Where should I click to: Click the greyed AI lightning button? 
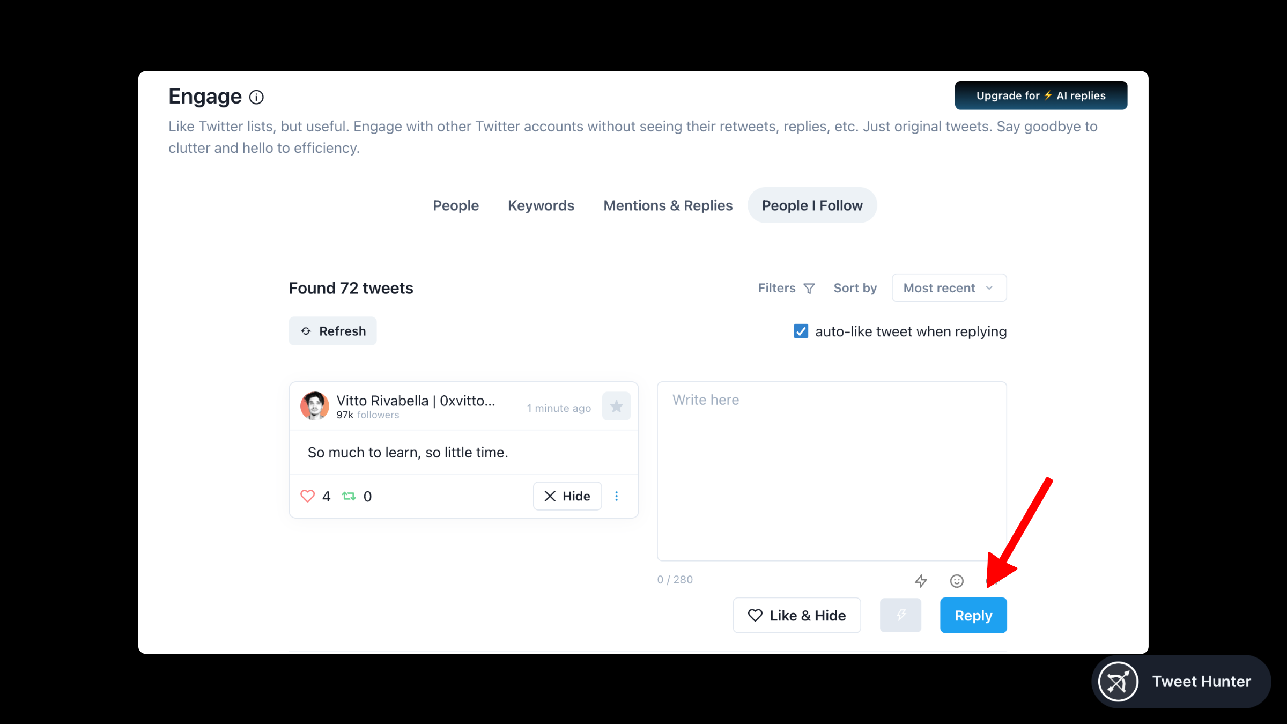pos(900,615)
